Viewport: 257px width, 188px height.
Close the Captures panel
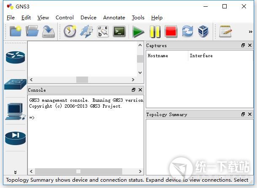[x=250, y=45]
